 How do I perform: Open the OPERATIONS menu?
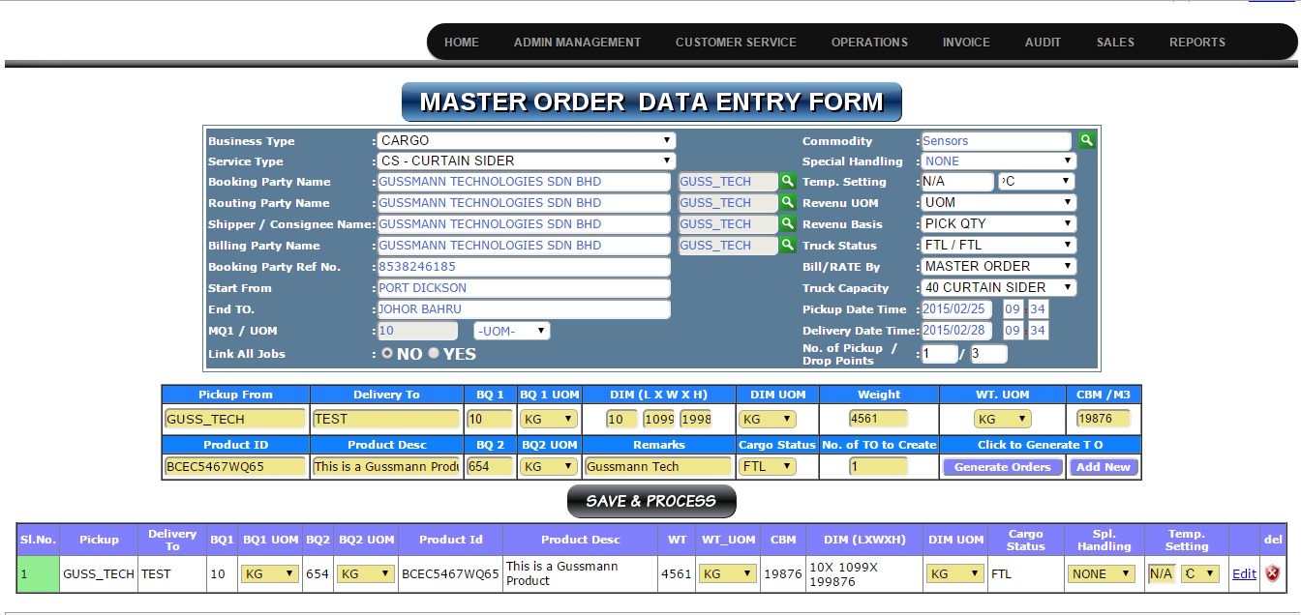pyautogui.click(x=869, y=43)
